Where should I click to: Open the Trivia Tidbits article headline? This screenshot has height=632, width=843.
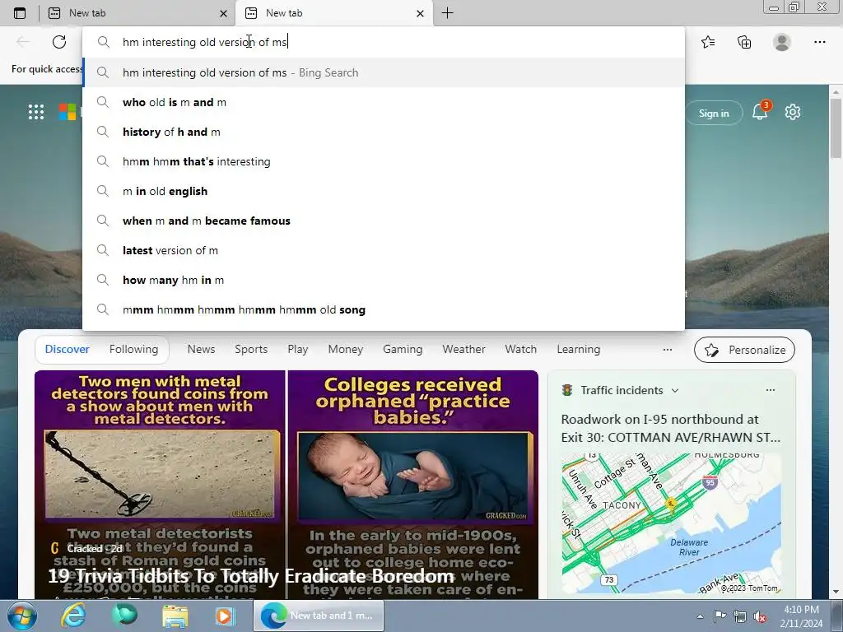(251, 576)
